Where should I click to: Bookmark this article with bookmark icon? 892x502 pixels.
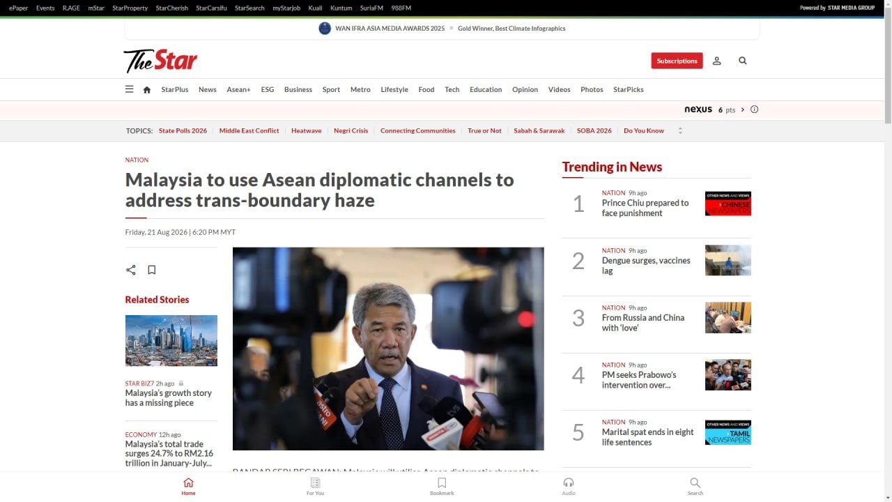tap(152, 270)
